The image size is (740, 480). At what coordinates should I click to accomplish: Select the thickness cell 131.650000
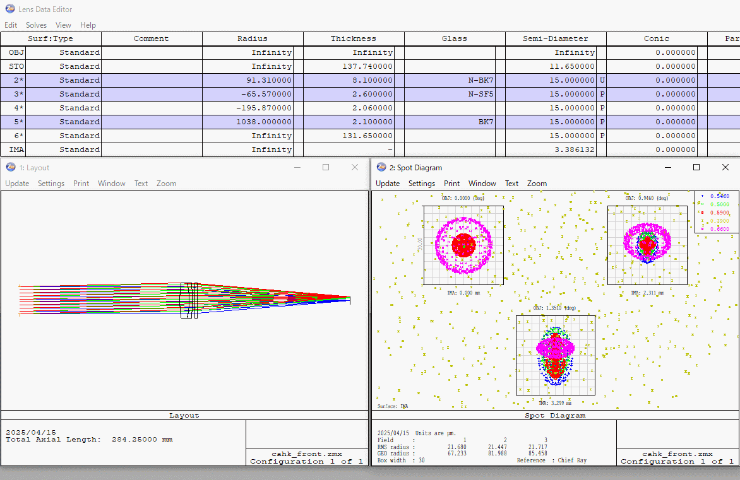(349, 136)
